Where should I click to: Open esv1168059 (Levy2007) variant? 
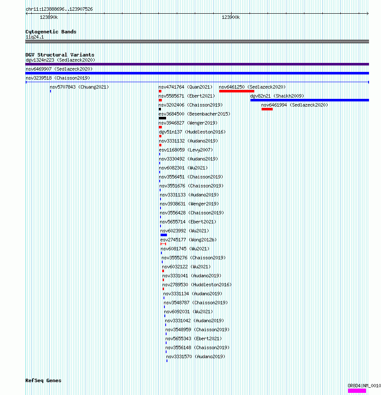pyautogui.click(x=186, y=150)
